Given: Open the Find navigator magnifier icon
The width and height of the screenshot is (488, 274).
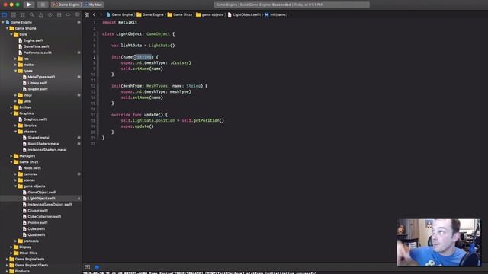Looking at the screenshot, I should pos(31,15).
